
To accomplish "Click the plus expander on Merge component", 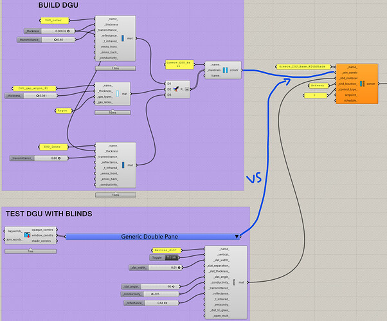I will pyautogui.click(x=187, y=89).
